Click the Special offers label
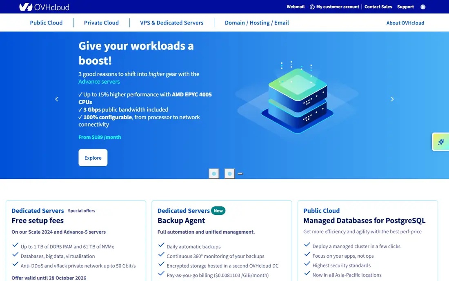The image size is (449, 281). pyautogui.click(x=81, y=211)
